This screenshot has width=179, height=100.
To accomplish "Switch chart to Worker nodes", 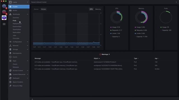I will click(x=44, y=9).
